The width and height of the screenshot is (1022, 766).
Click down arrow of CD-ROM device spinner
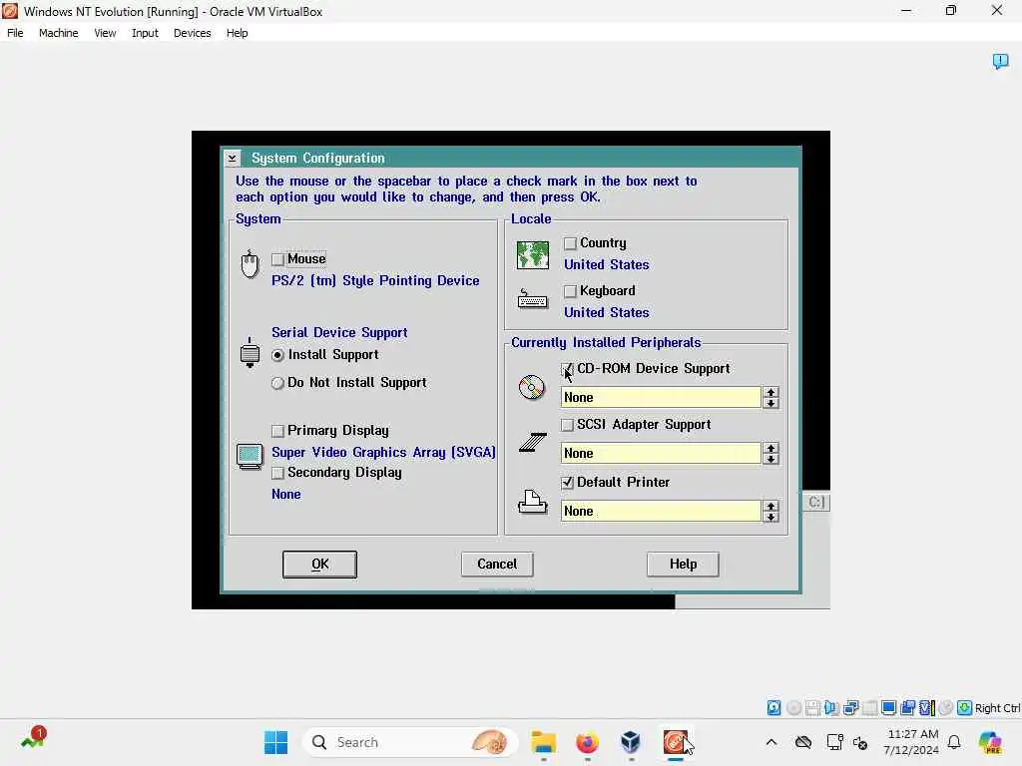tap(771, 403)
